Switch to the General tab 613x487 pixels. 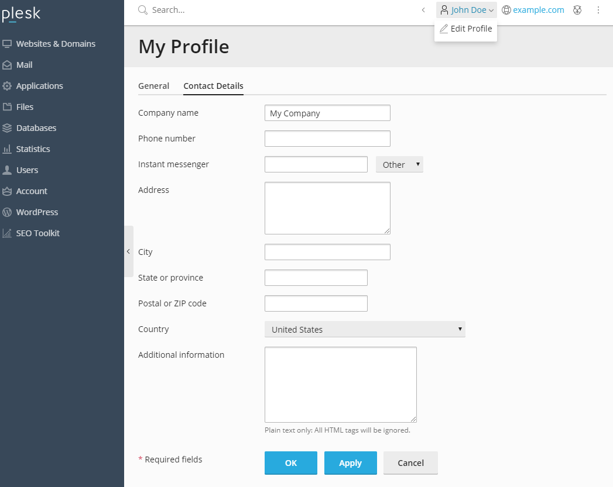pyautogui.click(x=153, y=86)
